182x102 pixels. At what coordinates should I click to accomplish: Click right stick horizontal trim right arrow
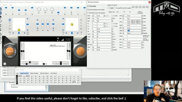point(78,33)
